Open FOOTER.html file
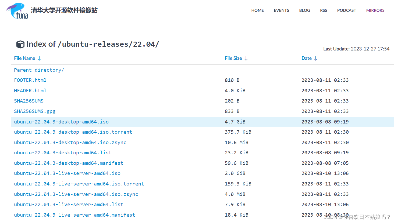394x222 pixels. 30,80
